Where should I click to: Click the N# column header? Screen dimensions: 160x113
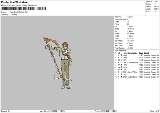119,53
